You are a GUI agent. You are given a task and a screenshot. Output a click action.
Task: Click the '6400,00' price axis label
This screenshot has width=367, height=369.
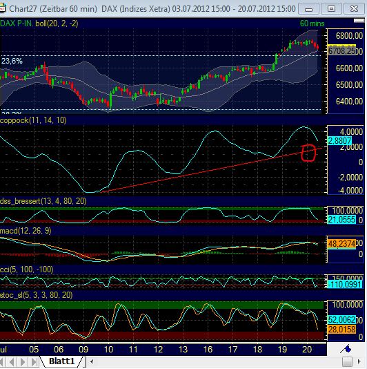[349, 102]
